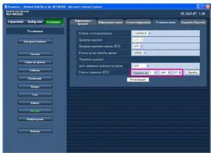The height and width of the screenshot is (153, 211).
Task: Open the Управление top tab
Action: 15,22
